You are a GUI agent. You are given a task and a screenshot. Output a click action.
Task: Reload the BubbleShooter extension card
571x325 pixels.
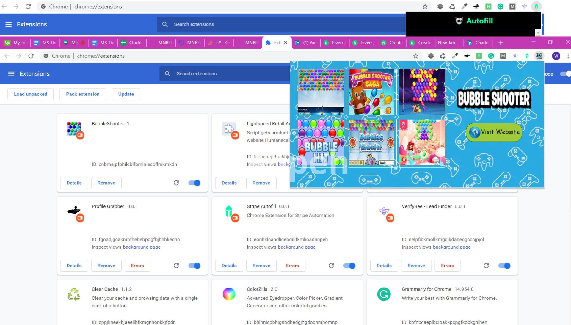pos(176,183)
